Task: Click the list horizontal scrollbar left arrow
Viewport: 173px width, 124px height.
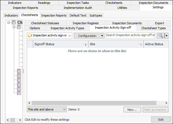Action: [29, 103]
